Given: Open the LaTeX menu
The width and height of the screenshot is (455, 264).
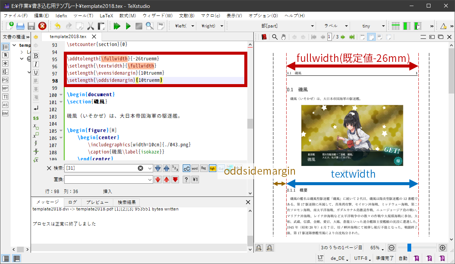Looking at the screenshot, I should click(106, 15).
